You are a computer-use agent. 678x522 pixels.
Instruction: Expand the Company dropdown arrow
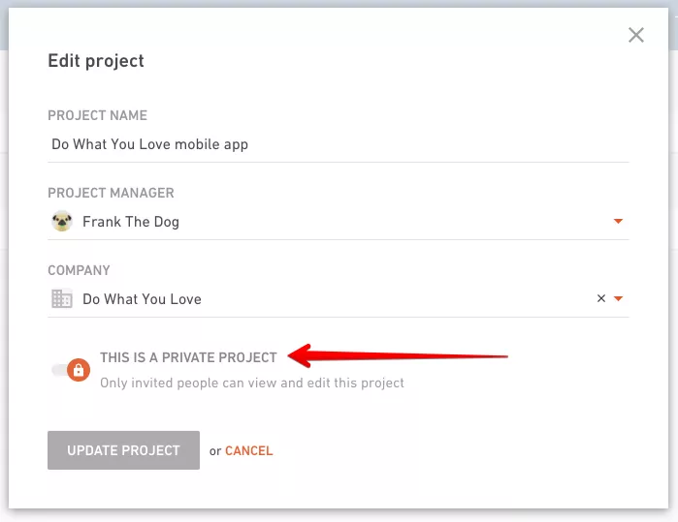coord(618,298)
